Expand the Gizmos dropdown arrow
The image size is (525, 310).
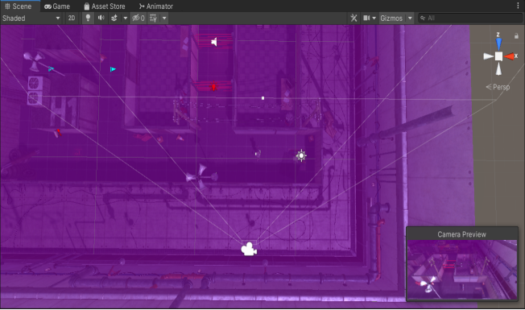tap(410, 18)
